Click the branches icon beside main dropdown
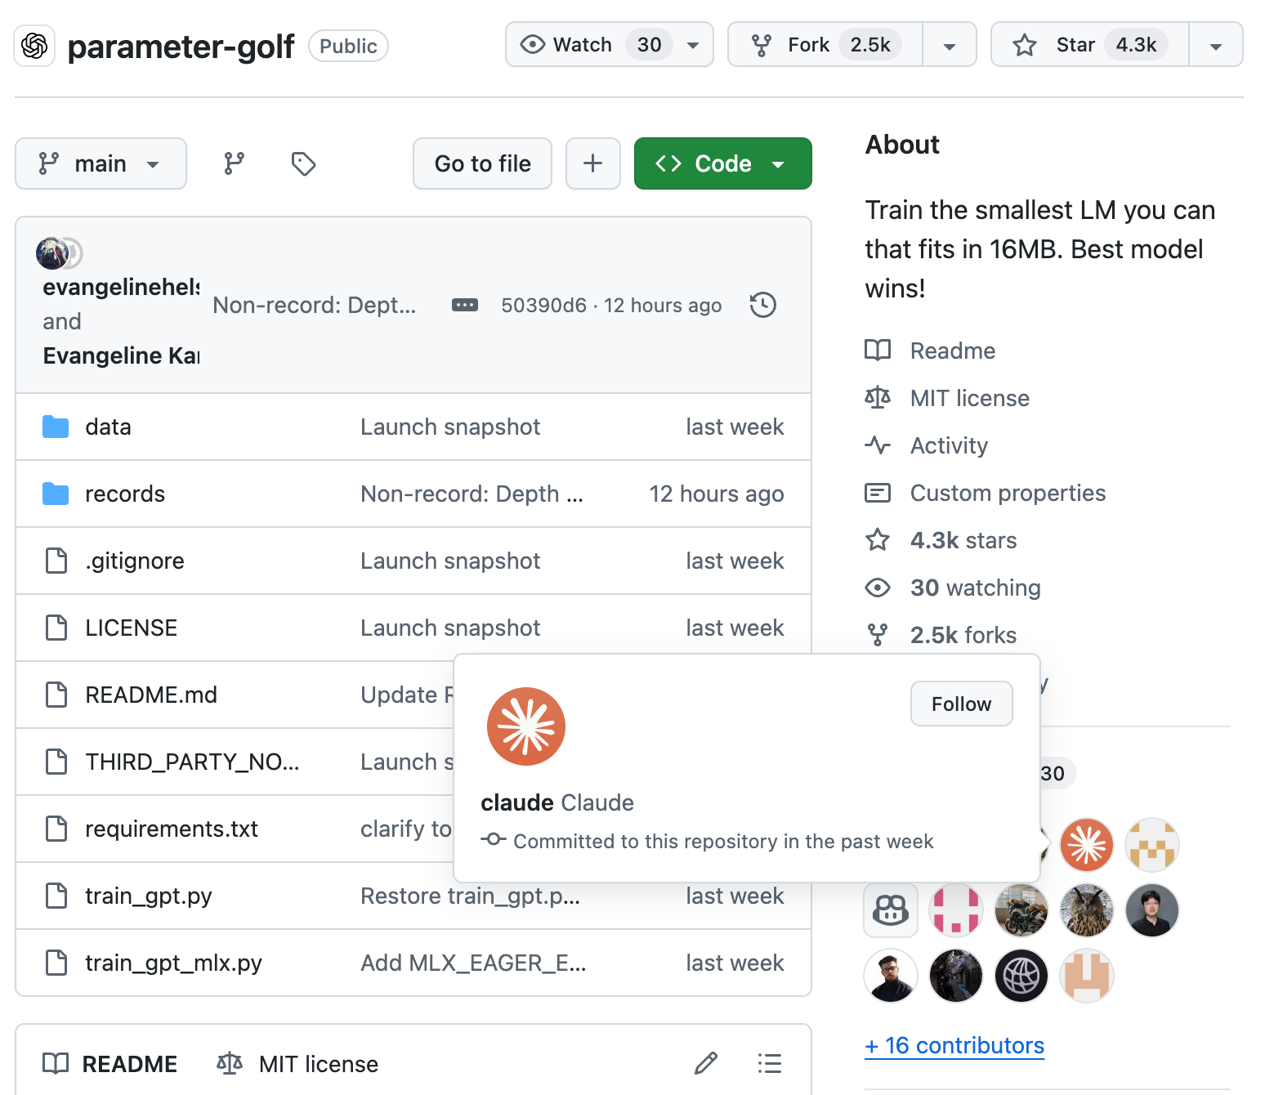 tap(233, 163)
